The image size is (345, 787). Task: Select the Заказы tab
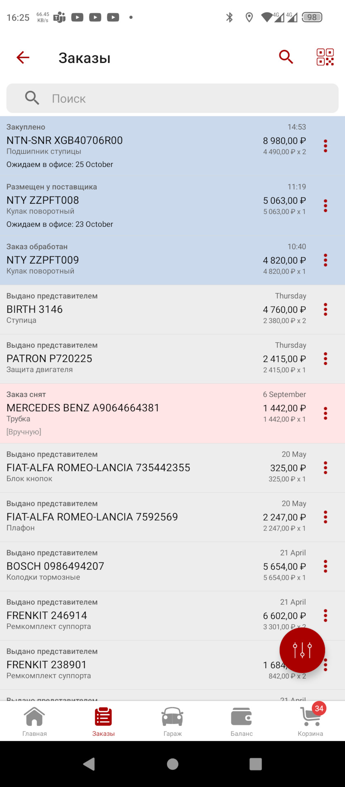tap(103, 721)
